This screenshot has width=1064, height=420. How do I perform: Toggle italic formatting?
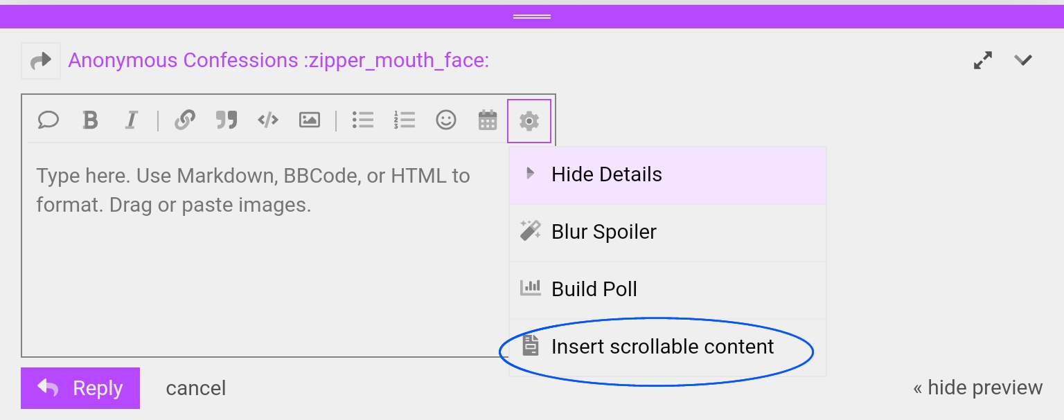[x=131, y=120]
